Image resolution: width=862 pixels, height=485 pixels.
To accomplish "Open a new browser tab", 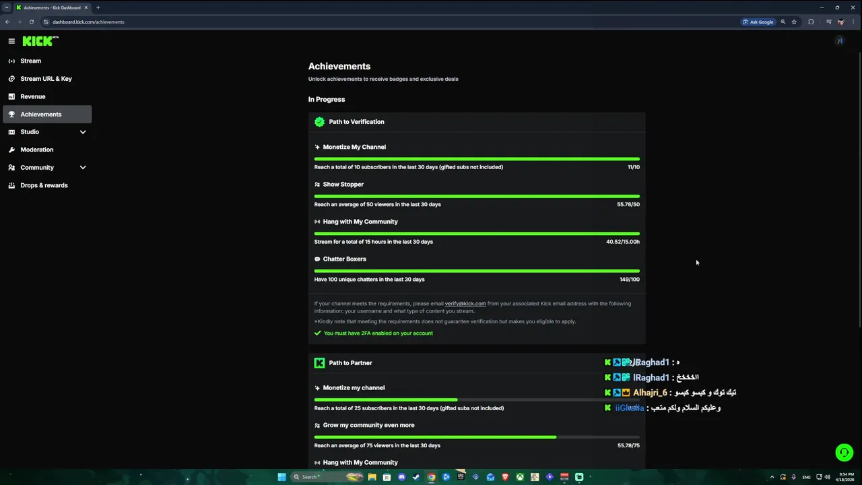I will (98, 7).
